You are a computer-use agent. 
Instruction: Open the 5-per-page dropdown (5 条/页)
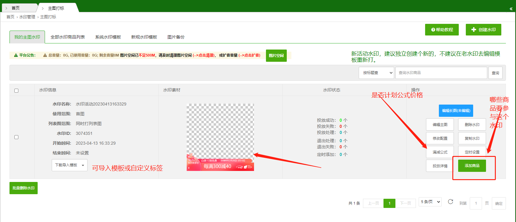tap(430, 202)
